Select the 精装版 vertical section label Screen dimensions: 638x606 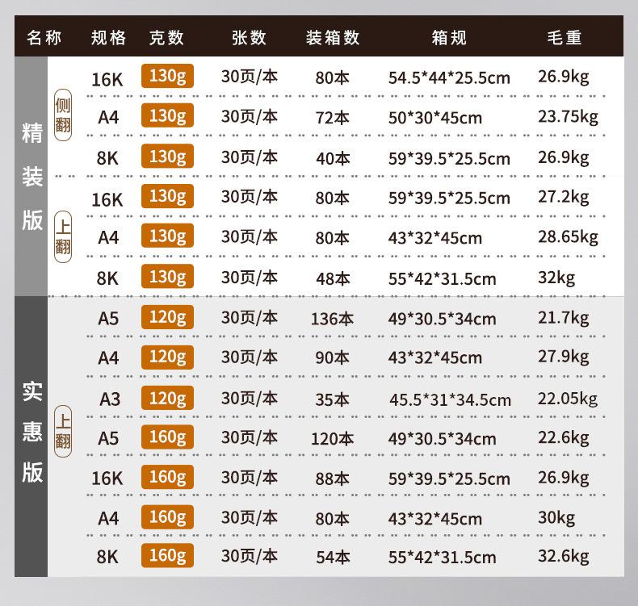click(x=31, y=178)
